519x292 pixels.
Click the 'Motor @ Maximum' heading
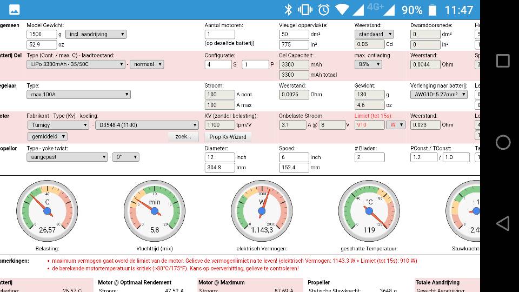[222, 282]
